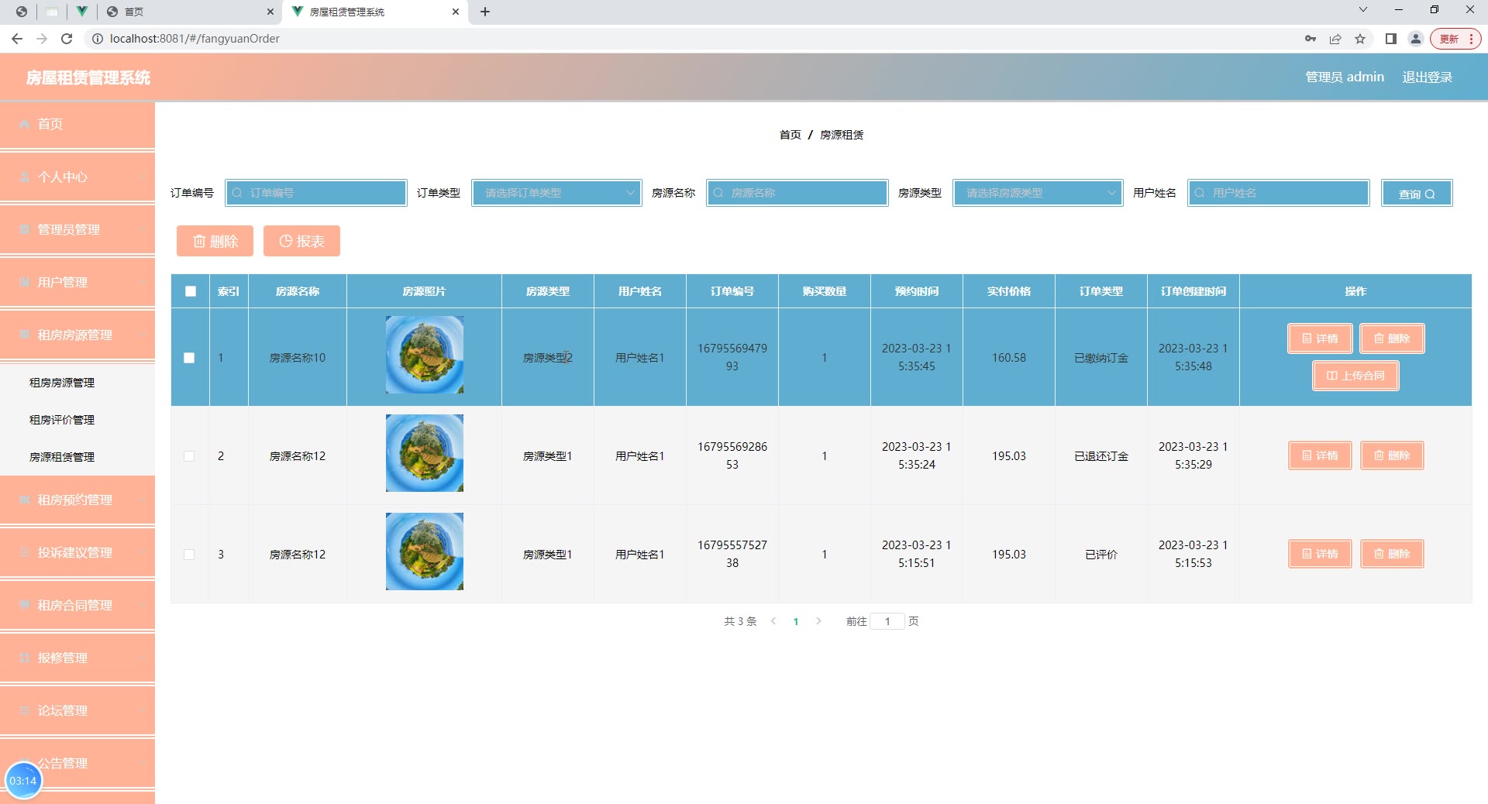The width and height of the screenshot is (1488, 804).
Task: Select 租房评价管理 submenu item
Action: coord(62,420)
